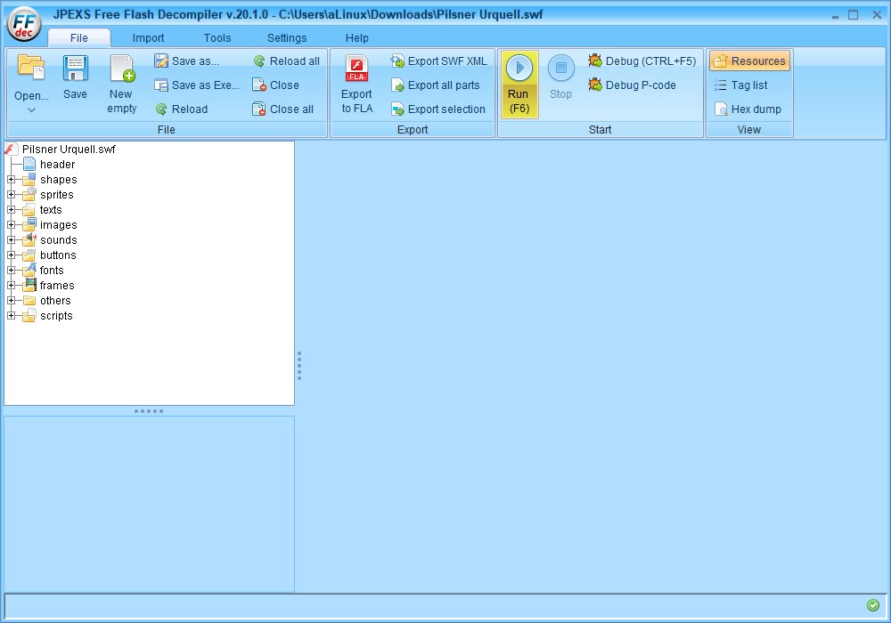Click Close all in ribbon
Image resolution: width=891 pixels, height=623 pixels.
pyautogui.click(x=282, y=109)
